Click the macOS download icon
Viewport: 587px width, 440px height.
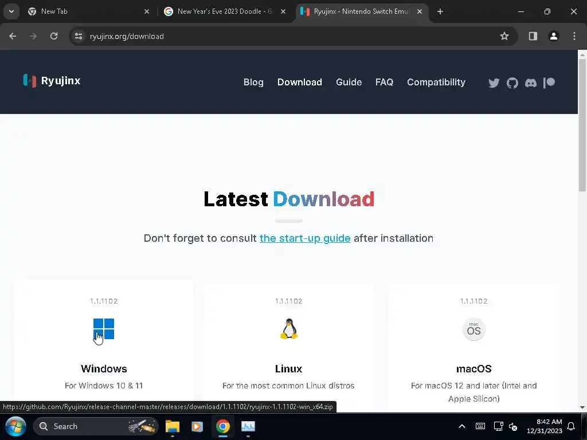(473, 329)
